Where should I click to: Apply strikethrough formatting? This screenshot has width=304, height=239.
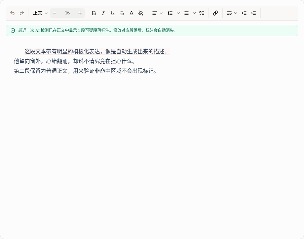pyautogui.click(x=122, y=13)
